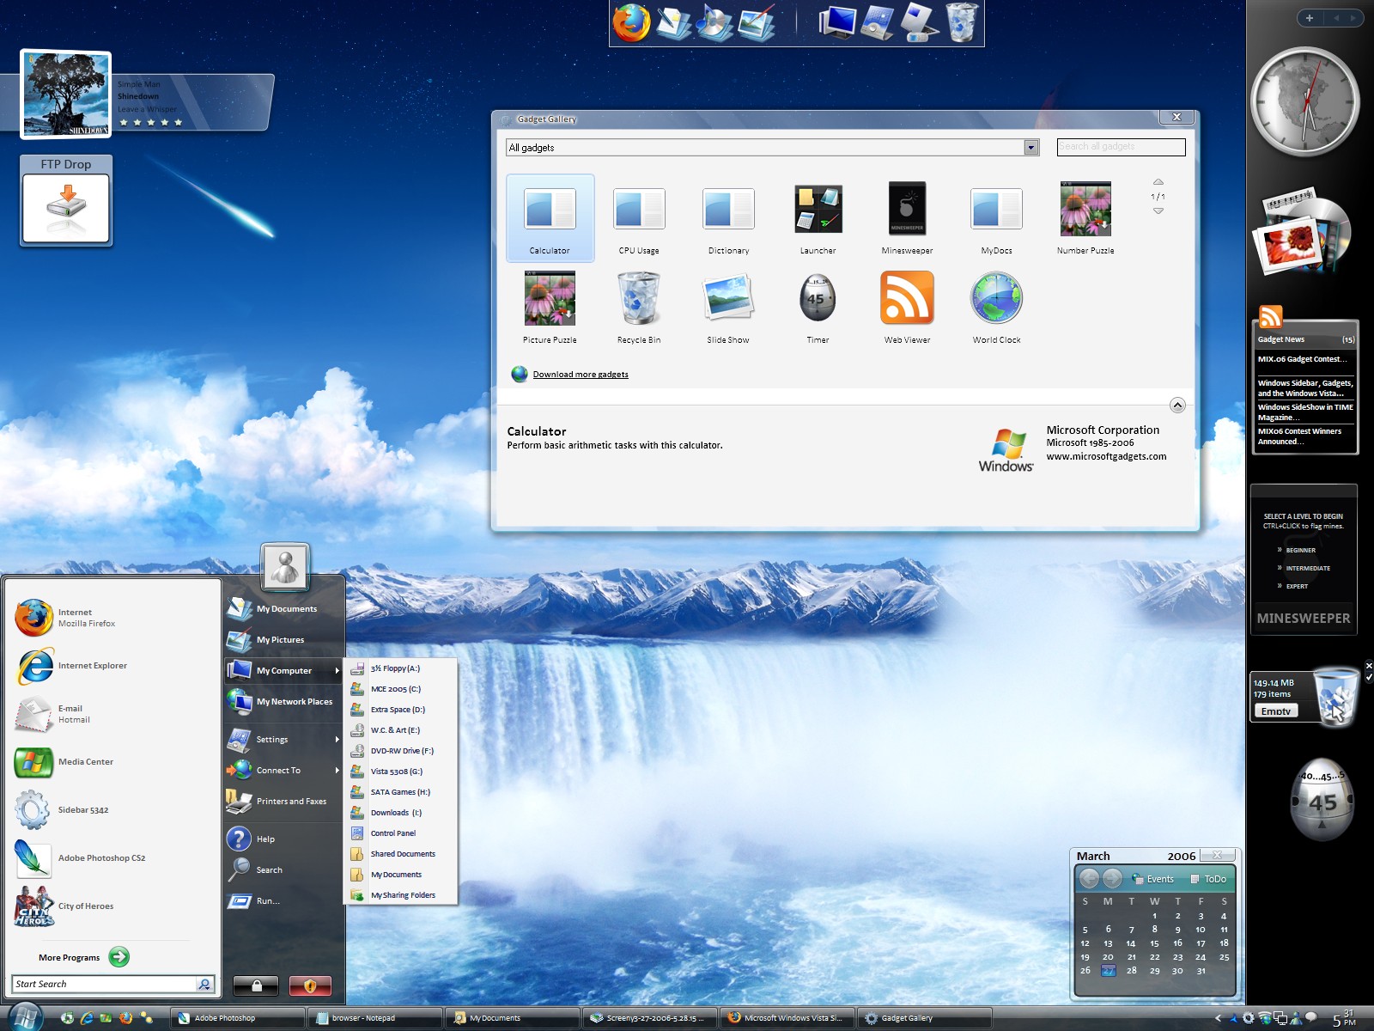Open Run... from Start menu
Screen dimensions: 1374x1031
point(283,900)
